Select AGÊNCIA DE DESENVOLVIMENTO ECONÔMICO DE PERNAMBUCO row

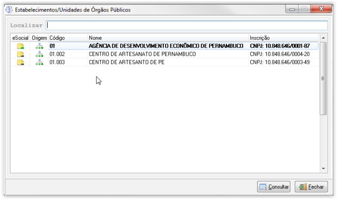[166, 46]
